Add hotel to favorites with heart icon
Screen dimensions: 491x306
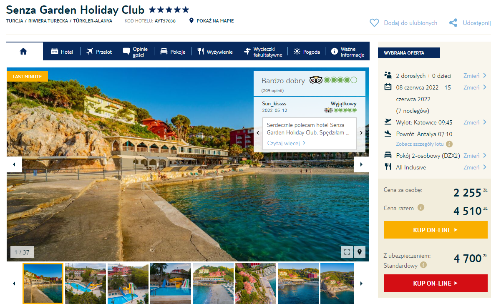pyautogui.click(x=374, y=23)
